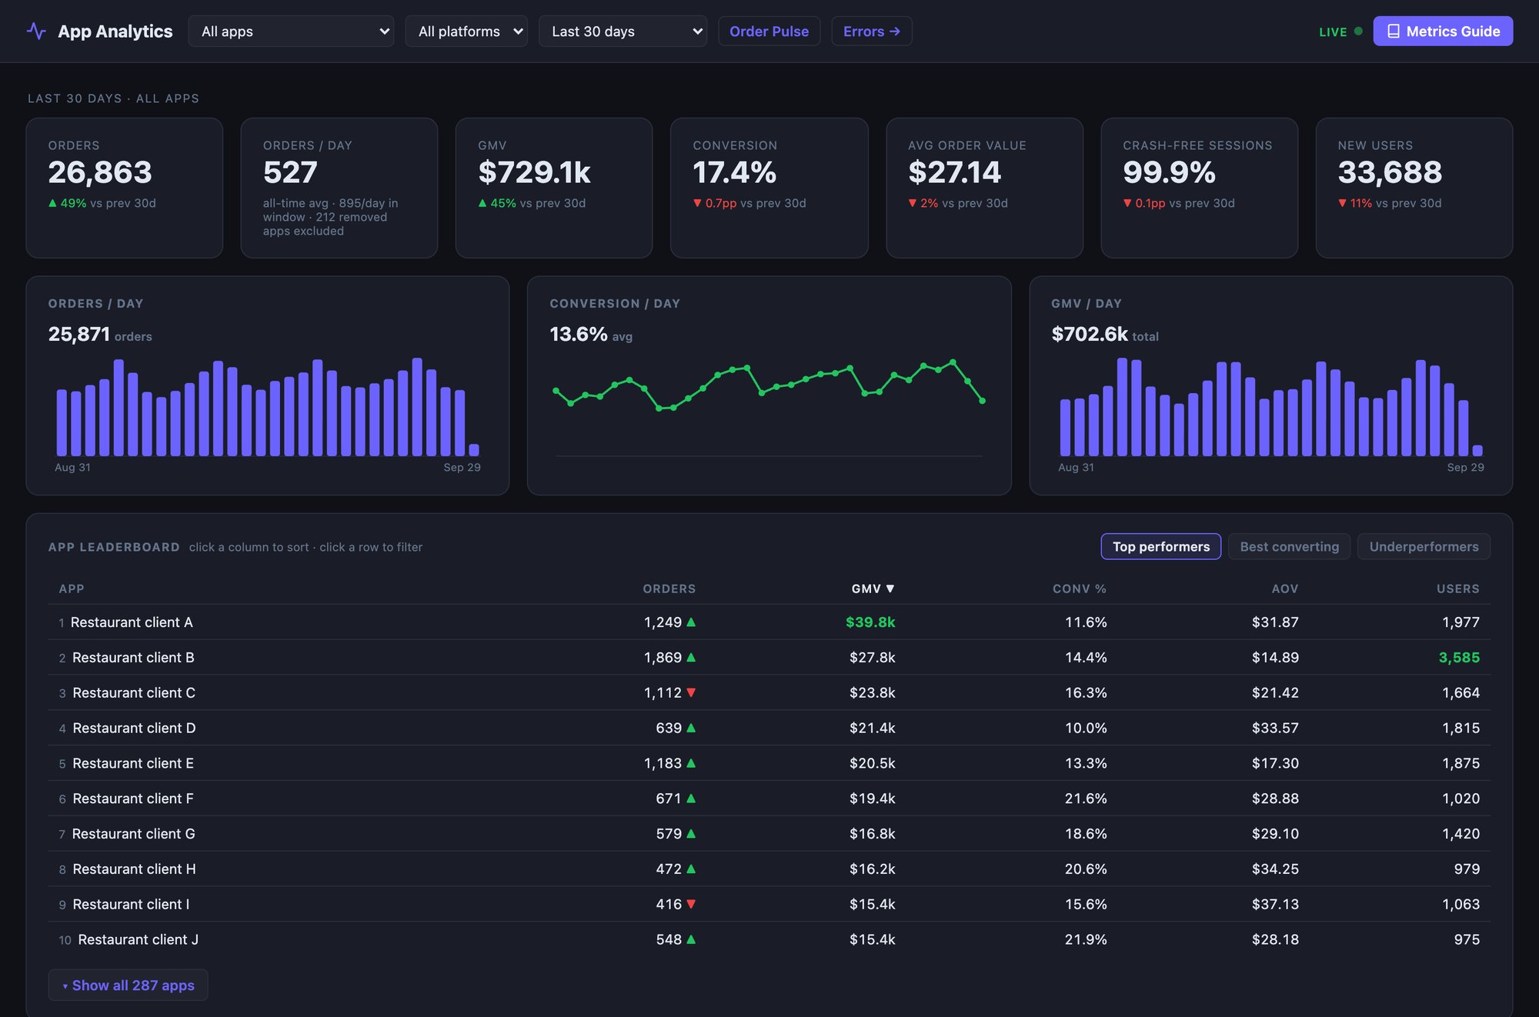
Task: Click the GMV $729.1k summary card
Action: [x=554, y=188]
